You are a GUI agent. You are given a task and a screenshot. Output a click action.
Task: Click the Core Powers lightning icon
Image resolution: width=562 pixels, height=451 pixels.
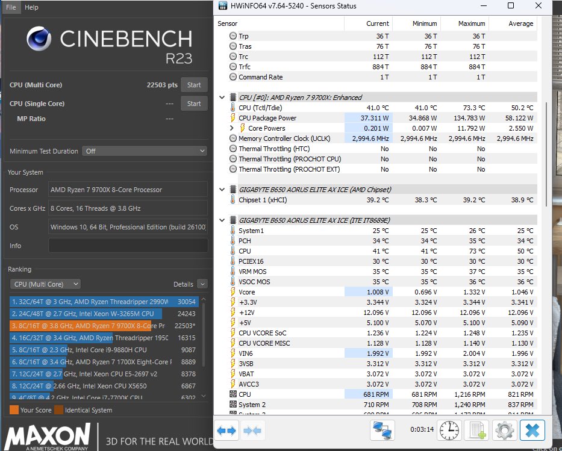tap(243, 128)
